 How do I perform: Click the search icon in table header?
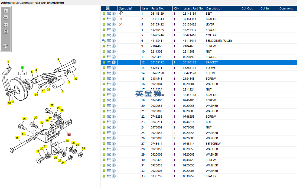click(108, 8)
